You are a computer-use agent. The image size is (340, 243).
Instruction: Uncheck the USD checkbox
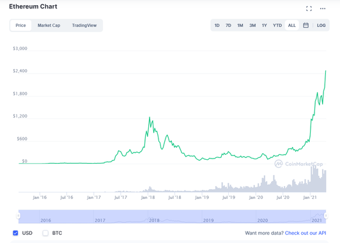(15, 233)
